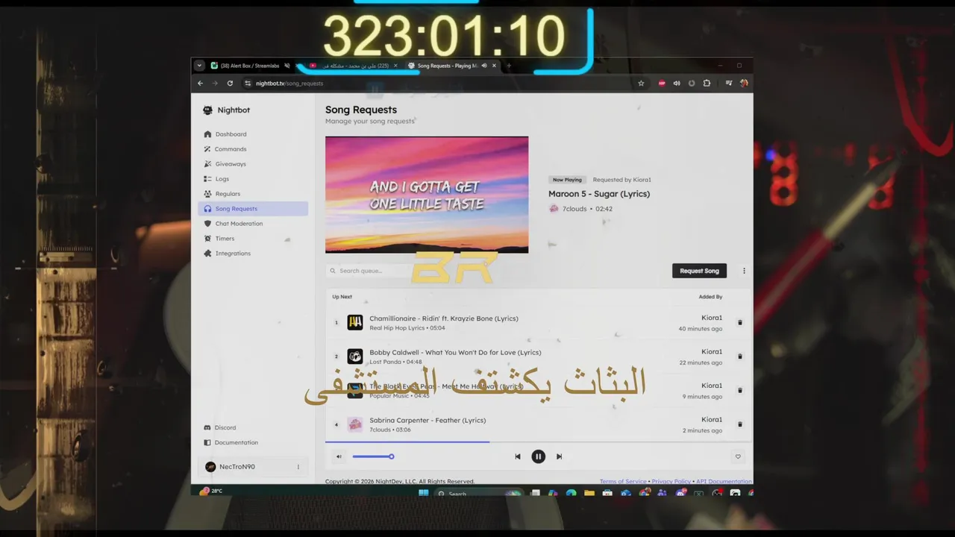Delete Bobby Caldwell song from the queue
The width and height of the screenshot is (955, 537).
[740, 357]
